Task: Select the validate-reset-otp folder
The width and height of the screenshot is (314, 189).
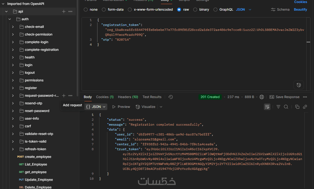Action: 39,134
